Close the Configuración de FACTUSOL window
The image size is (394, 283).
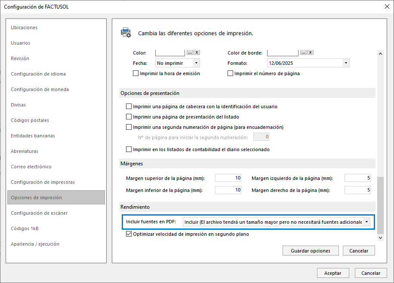pos(387,6)
